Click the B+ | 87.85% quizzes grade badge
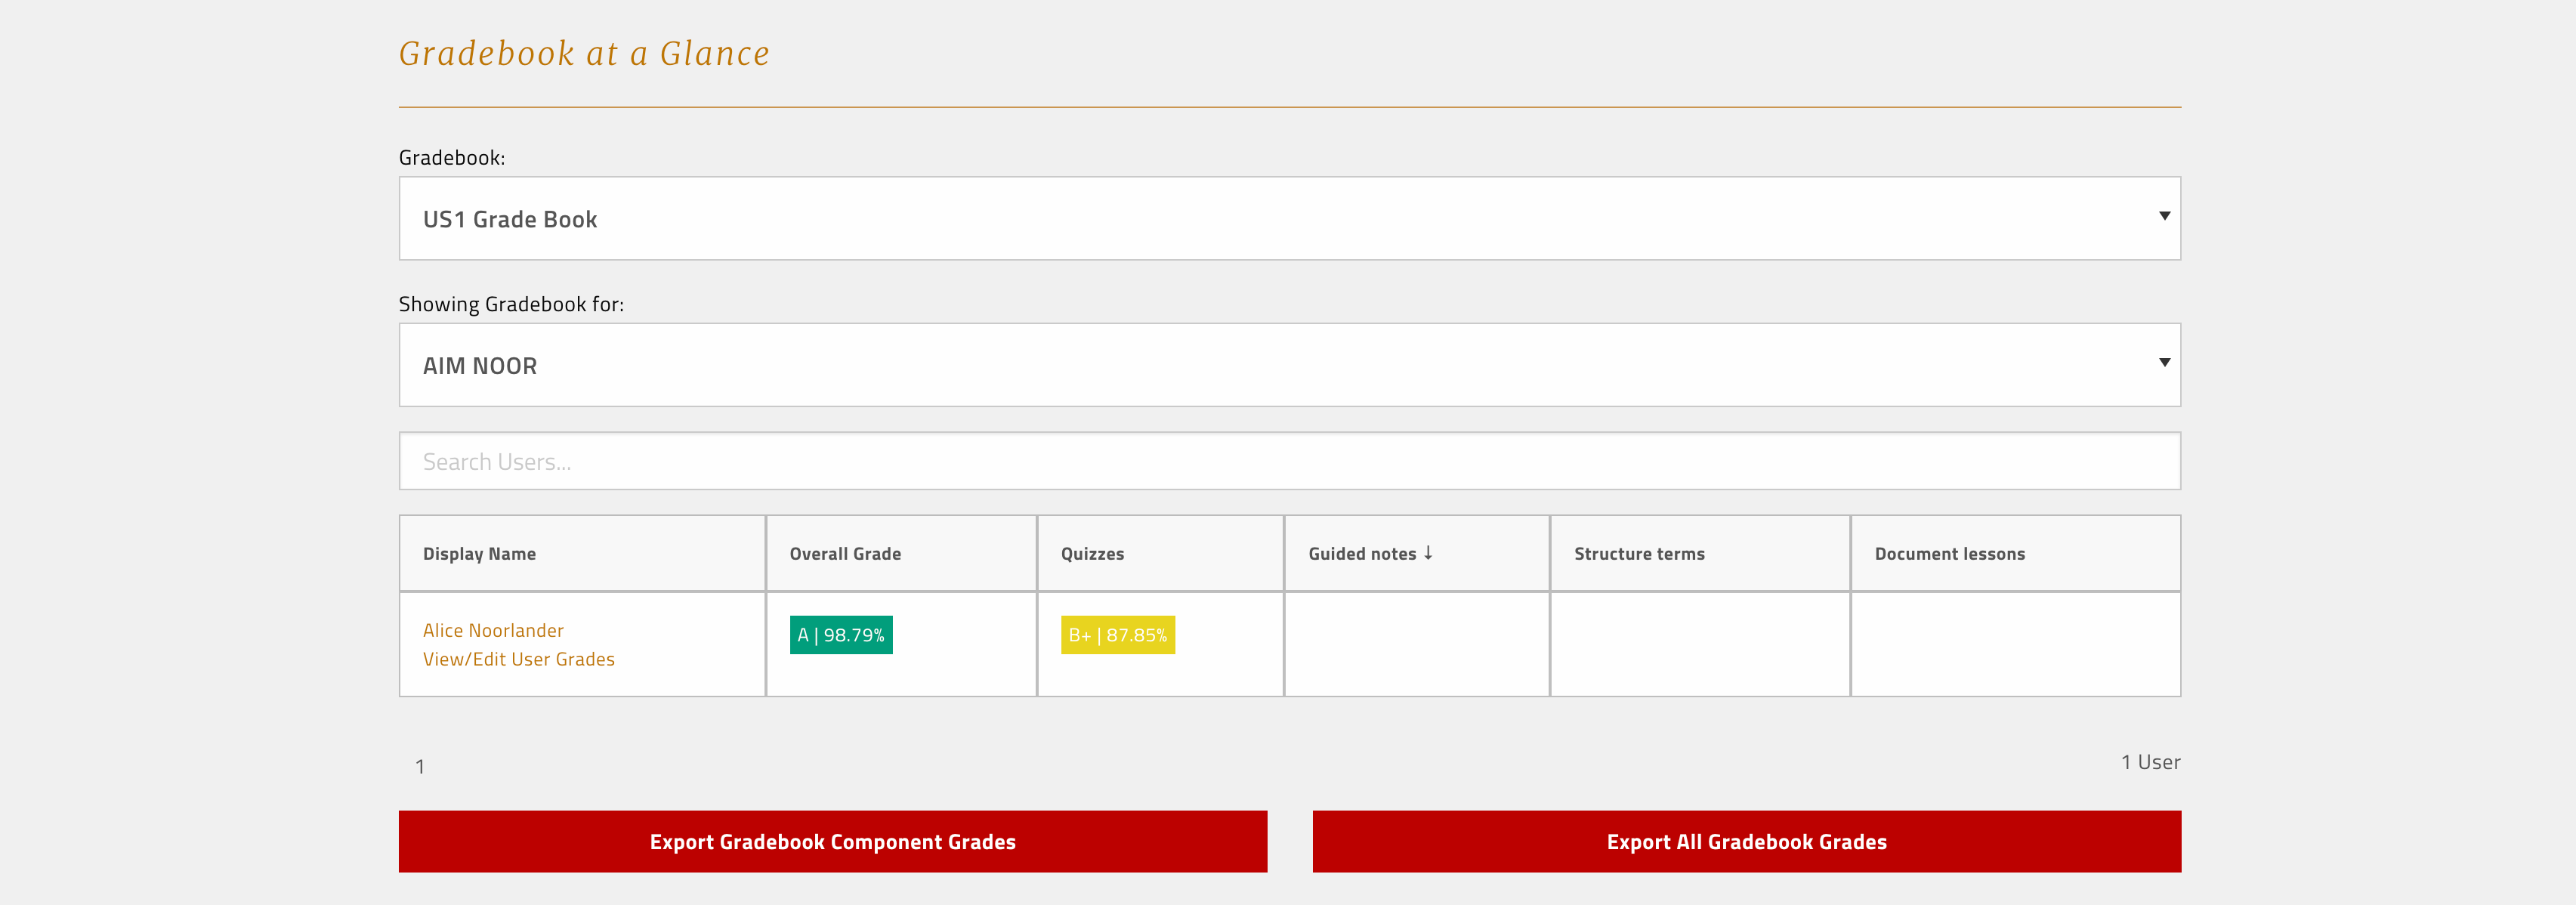 click(x=1117, y=635)
